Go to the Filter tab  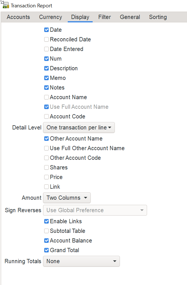click(x=105, y=17)
